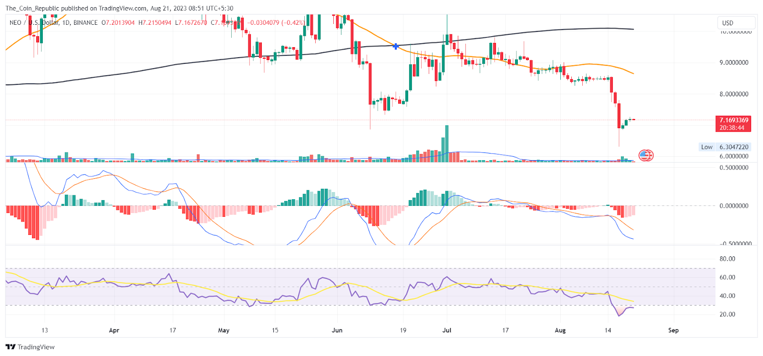Open the USD currency selector

736,23
